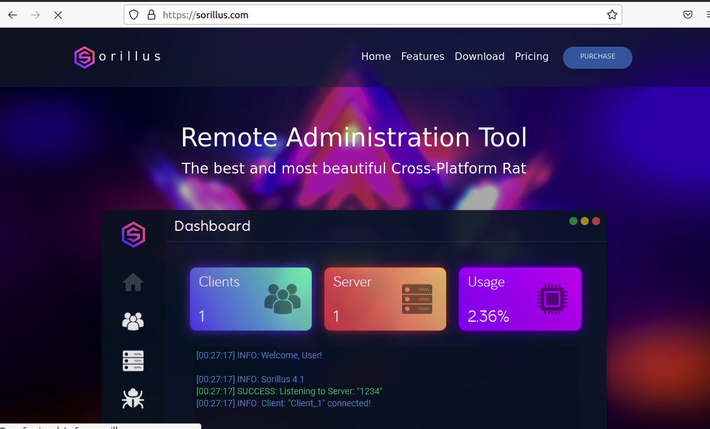Screen dimensions: 710x429
Task: Click the address bar with sorillus.com
Action: pyautogui.click(x=372, y=15)
